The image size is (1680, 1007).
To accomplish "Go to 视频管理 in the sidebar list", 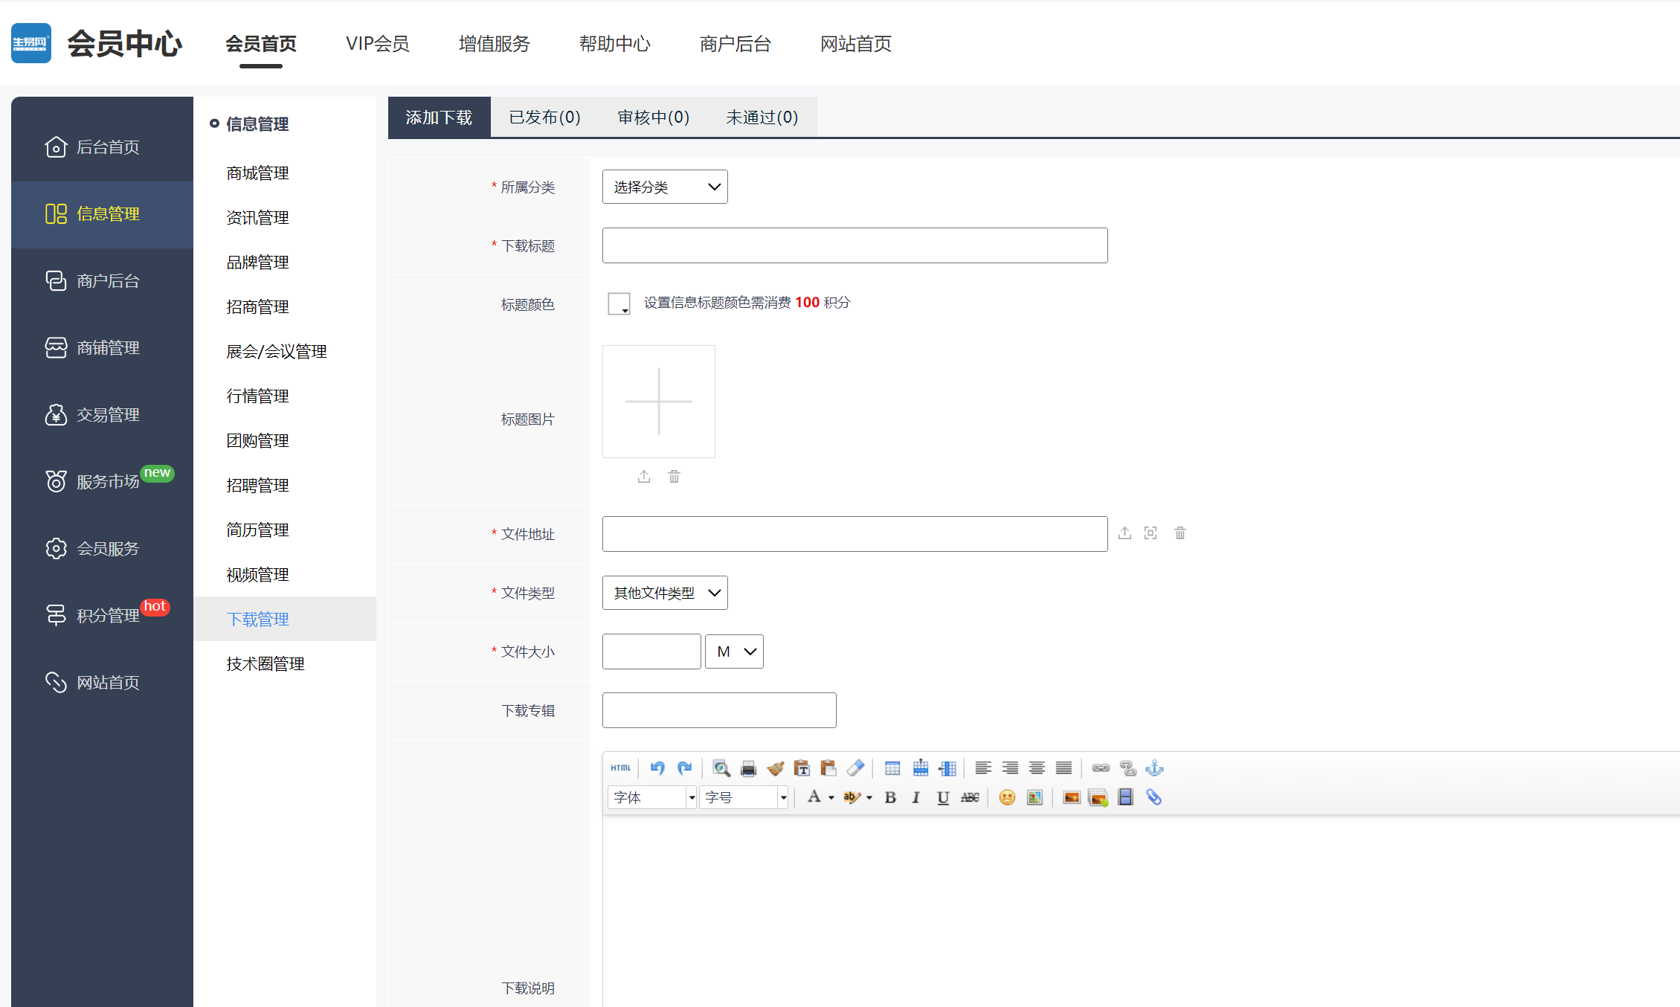I will [x=257, y=574].
